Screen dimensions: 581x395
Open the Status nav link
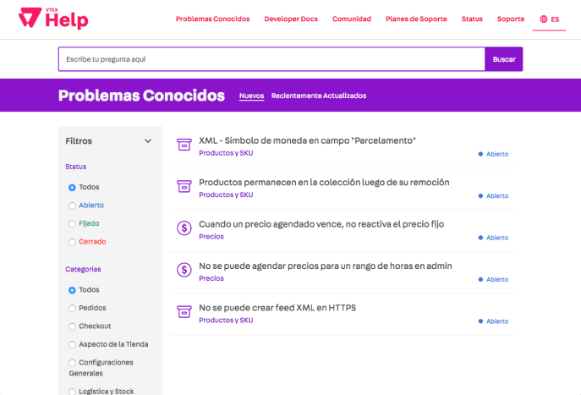point(472,19)
